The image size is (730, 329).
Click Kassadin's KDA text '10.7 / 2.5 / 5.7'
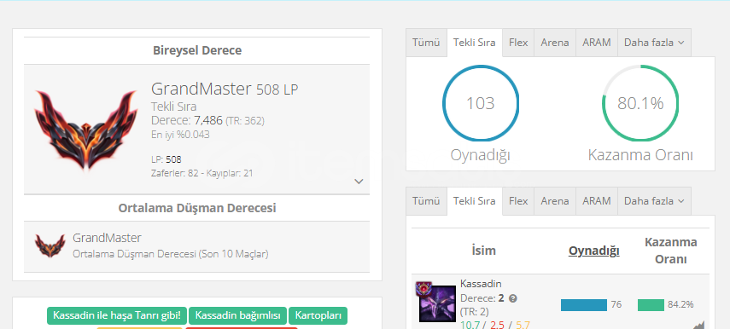point(495,325)
